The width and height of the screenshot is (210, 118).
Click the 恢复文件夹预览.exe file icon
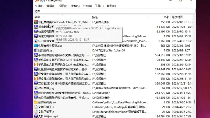click(36, 46)
